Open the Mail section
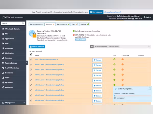 click(5, 34)
